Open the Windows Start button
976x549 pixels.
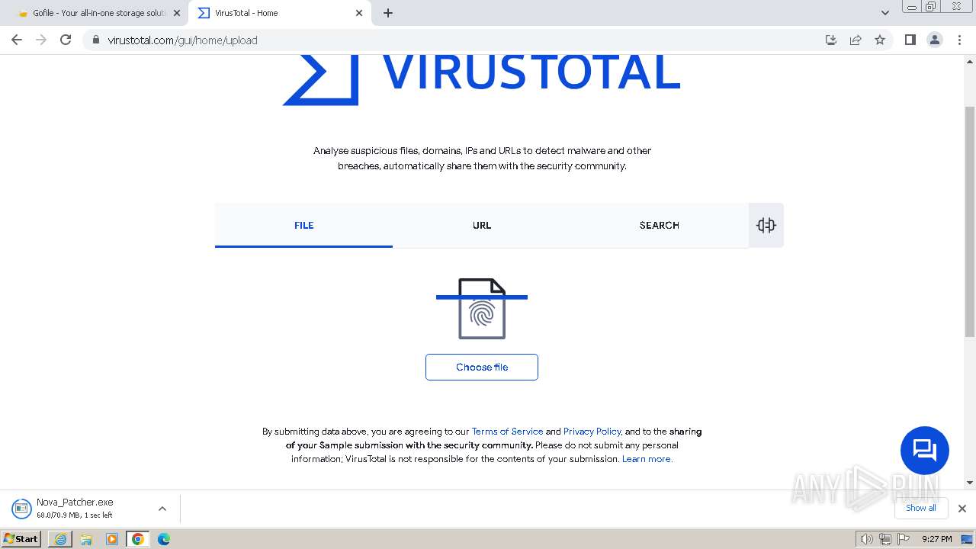click(21, 539)
